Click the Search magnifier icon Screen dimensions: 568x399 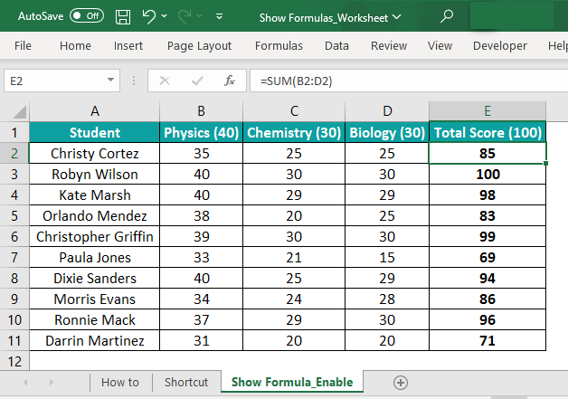click(x=446, y=16)
